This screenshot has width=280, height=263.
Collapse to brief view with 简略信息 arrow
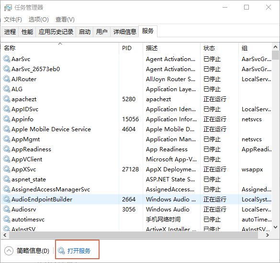point(9,251)
